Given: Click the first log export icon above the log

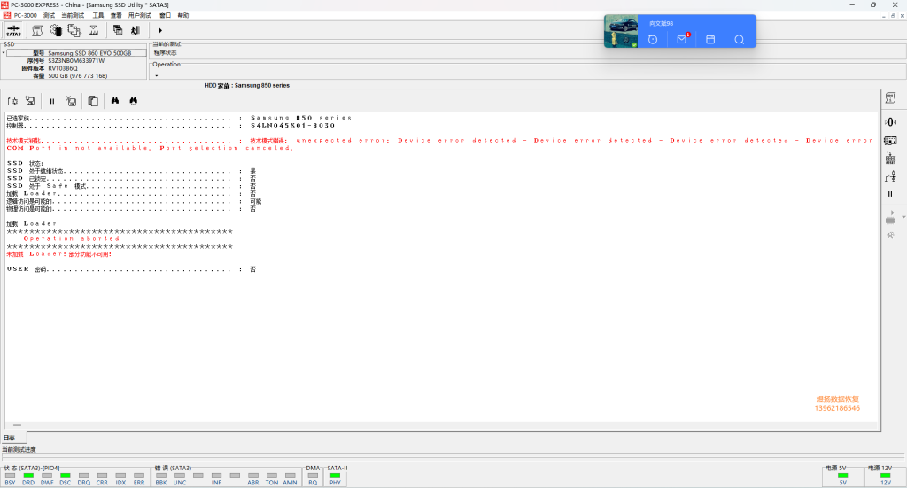Looking at the screenshot, I should pos(12,101).
